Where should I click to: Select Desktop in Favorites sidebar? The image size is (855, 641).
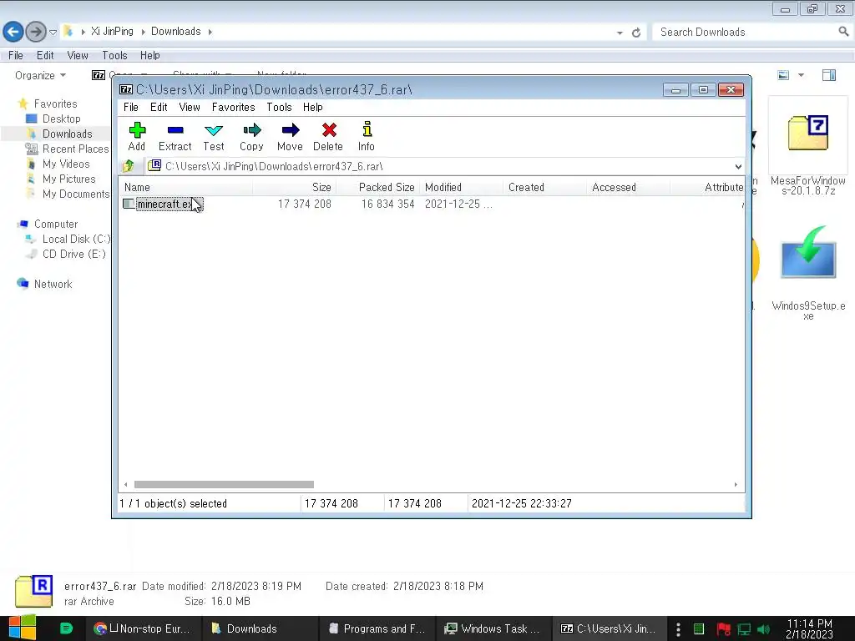coord(61,119)
